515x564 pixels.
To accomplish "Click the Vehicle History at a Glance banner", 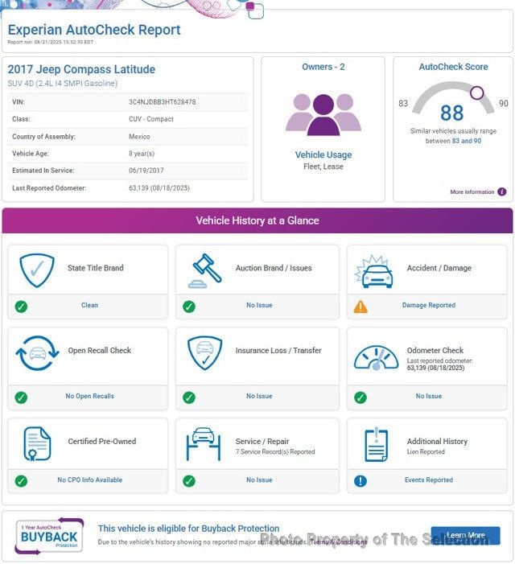I will [x=257, y=220].
